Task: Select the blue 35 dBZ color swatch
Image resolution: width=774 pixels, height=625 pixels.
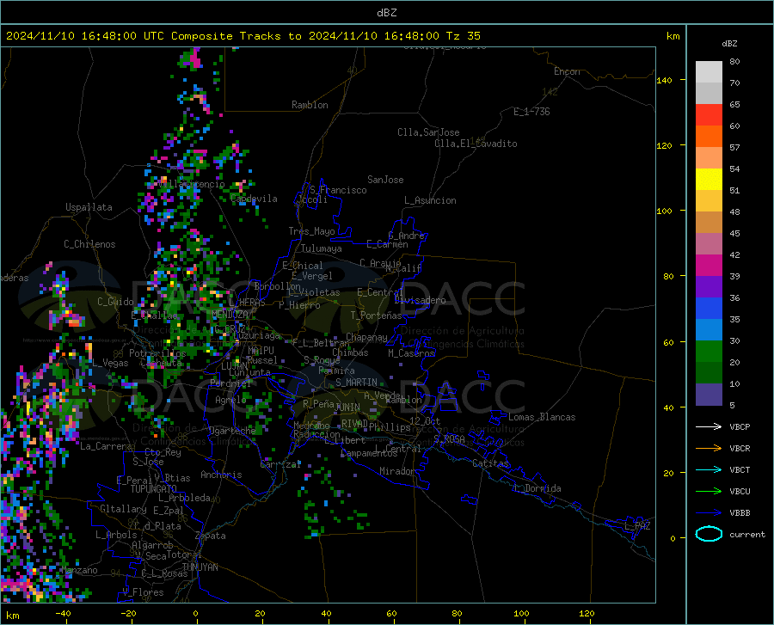Action: 709,309
